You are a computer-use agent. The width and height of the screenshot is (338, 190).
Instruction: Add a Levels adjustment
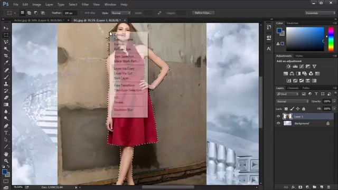pyautogui.click(x=295, y=66)
